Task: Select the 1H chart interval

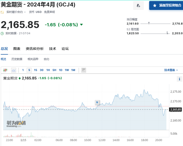Action: point(48,70)
